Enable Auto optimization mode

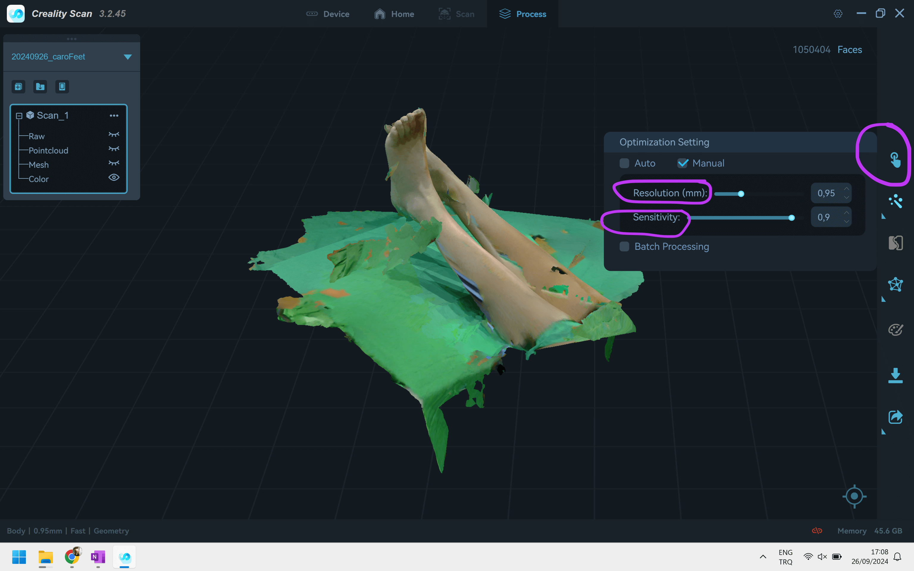(624, 163)
